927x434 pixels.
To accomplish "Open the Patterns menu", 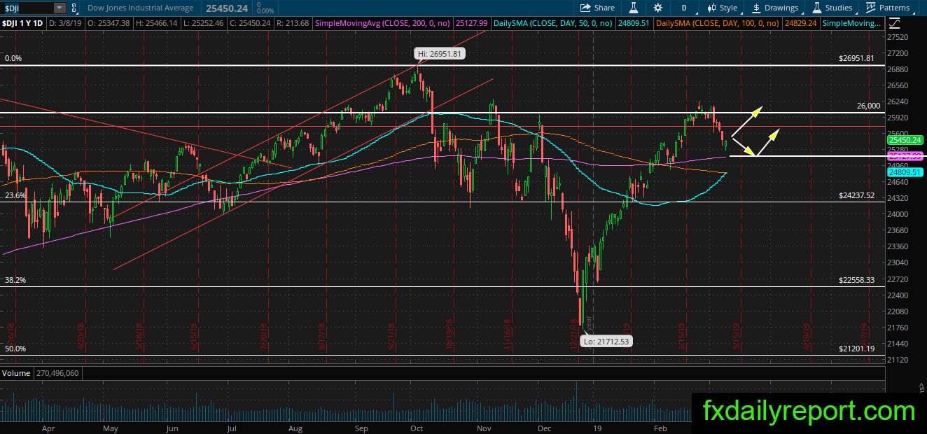I will tap(887, 8).
